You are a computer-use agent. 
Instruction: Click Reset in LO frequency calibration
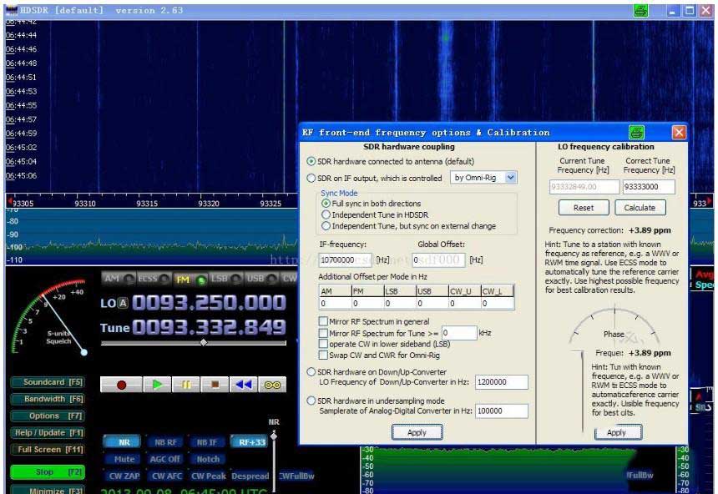pos(584,208)
